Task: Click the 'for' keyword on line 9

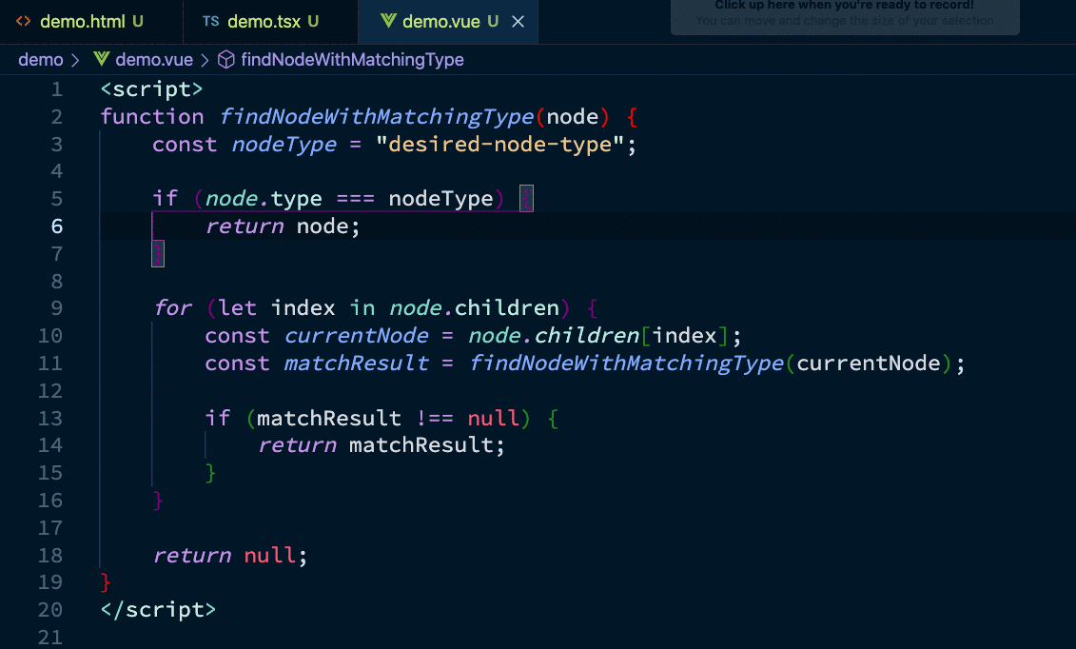Action: tap(173, 308)
